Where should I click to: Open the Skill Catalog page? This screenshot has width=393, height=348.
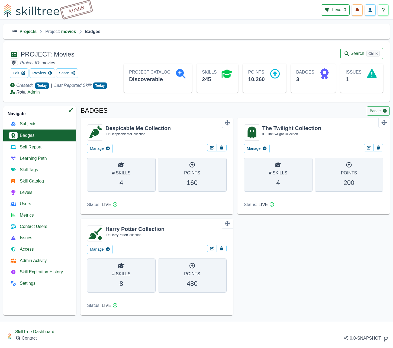click(x=40, y=181)
